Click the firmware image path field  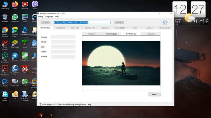click(x=82, y=22)
